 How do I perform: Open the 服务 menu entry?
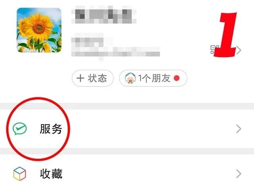(x=127, y=129)
